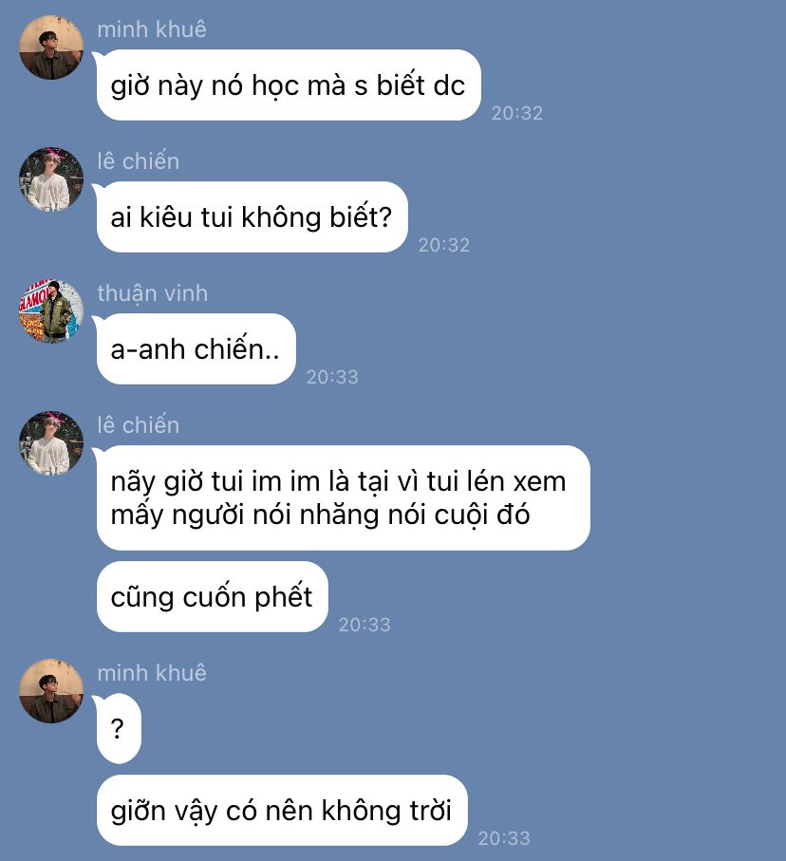Open minh khuê's avatar beside the first message
Viewport: 786px width, 861px height.
pos(51,47)
